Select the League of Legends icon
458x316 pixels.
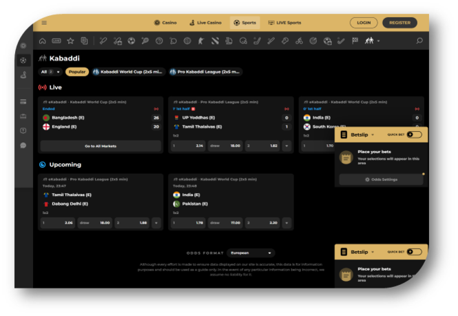click(229, 41)
